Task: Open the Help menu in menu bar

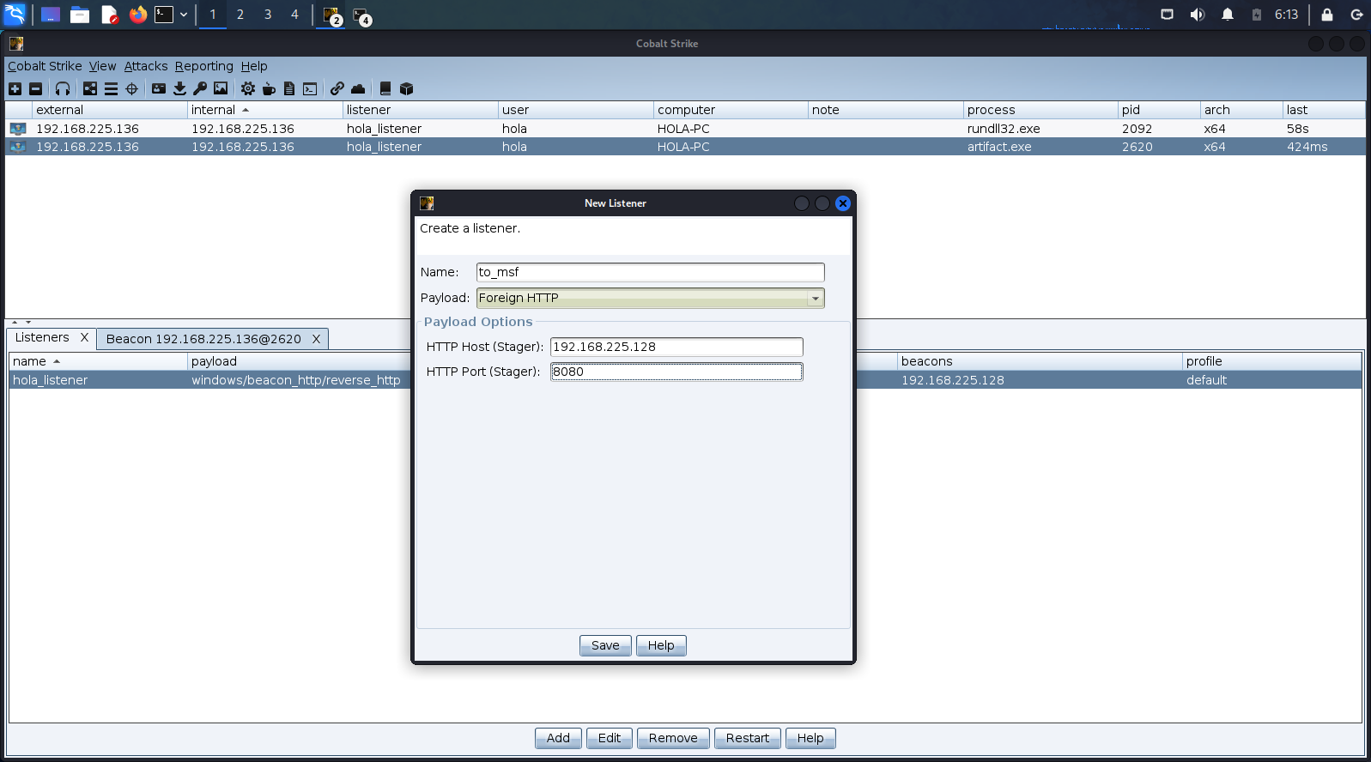Action: [x=254, y=66]
